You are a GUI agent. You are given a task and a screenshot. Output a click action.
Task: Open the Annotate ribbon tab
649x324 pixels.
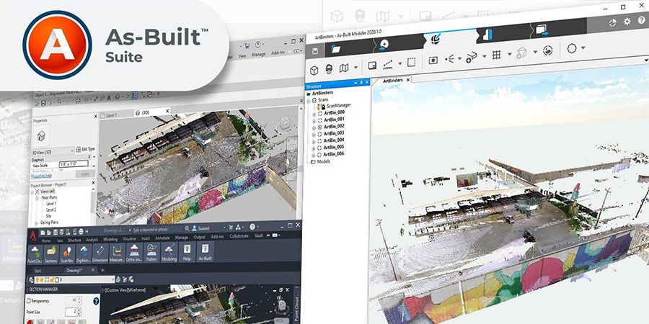point(162,236)
